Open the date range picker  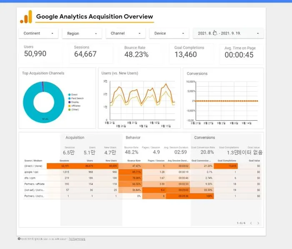(228, 33)
